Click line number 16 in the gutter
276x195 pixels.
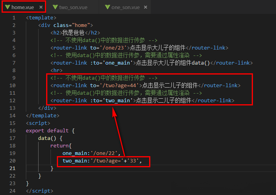click(x=12, y=131)
